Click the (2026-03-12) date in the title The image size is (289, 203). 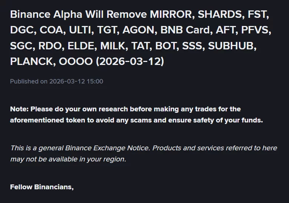click(x=129, y=62)
